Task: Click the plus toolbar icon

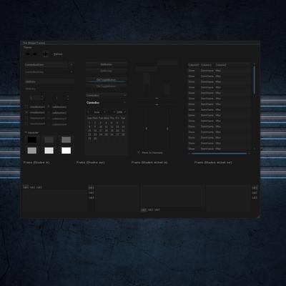Action: pos(45,54)
